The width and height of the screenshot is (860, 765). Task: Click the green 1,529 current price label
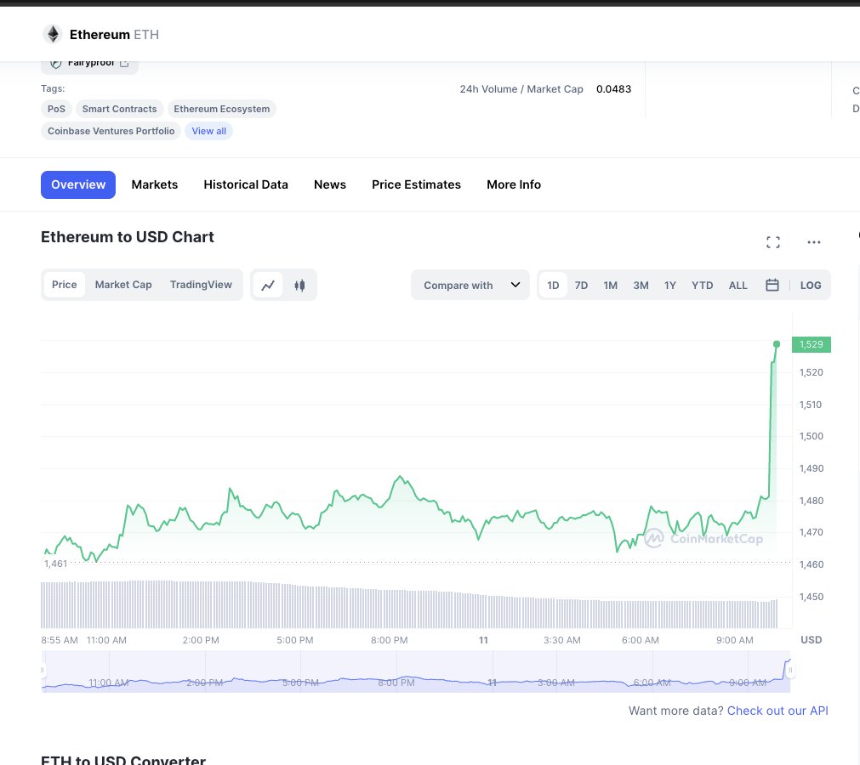[x=812, y=345]
